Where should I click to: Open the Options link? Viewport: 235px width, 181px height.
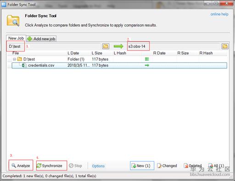click(98, 166)
